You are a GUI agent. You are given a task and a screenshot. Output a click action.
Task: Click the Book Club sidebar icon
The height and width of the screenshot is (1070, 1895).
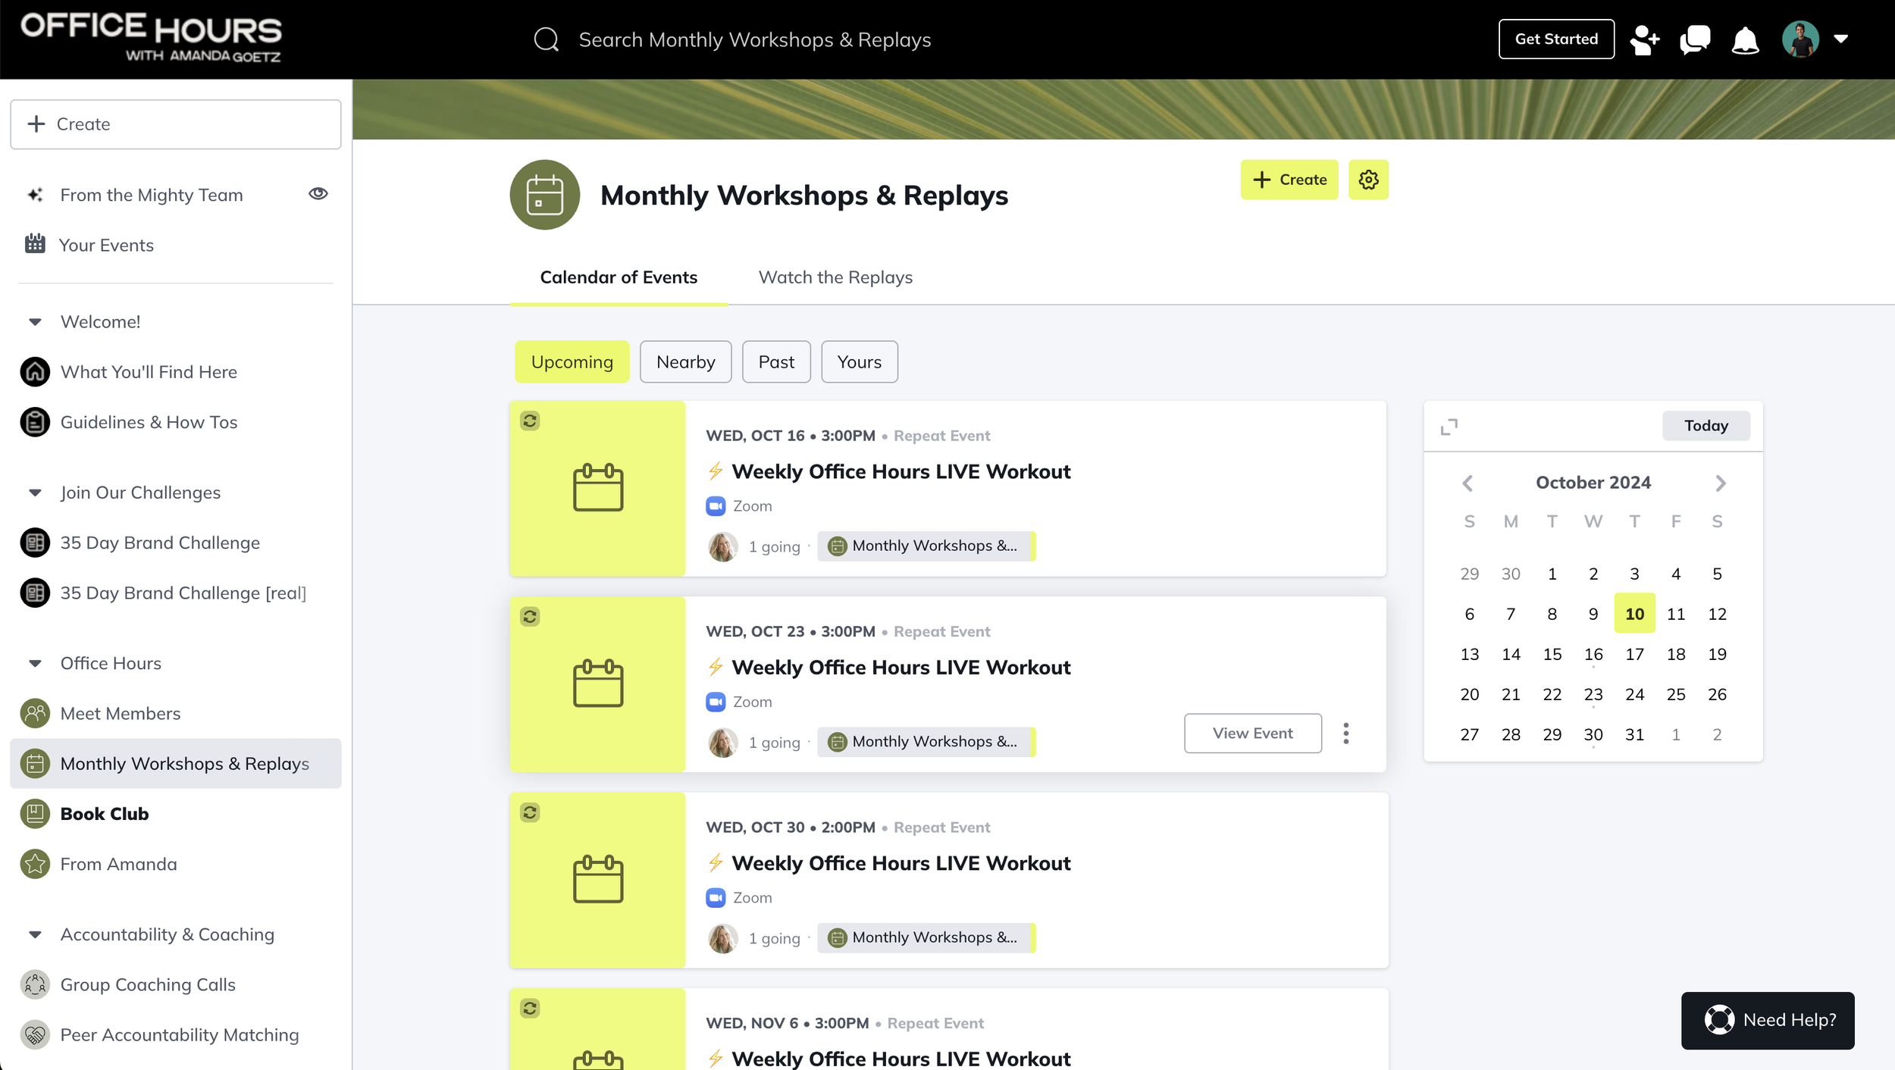(x=35, y=813)
